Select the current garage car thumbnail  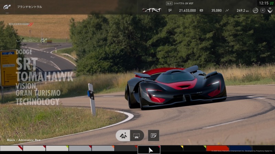point(152,10)
